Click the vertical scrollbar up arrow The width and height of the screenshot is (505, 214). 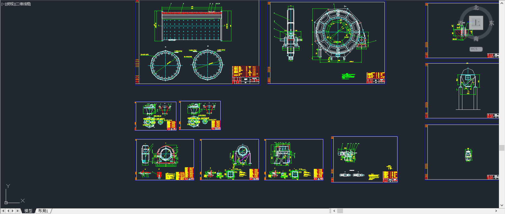(x=502, y=2)
